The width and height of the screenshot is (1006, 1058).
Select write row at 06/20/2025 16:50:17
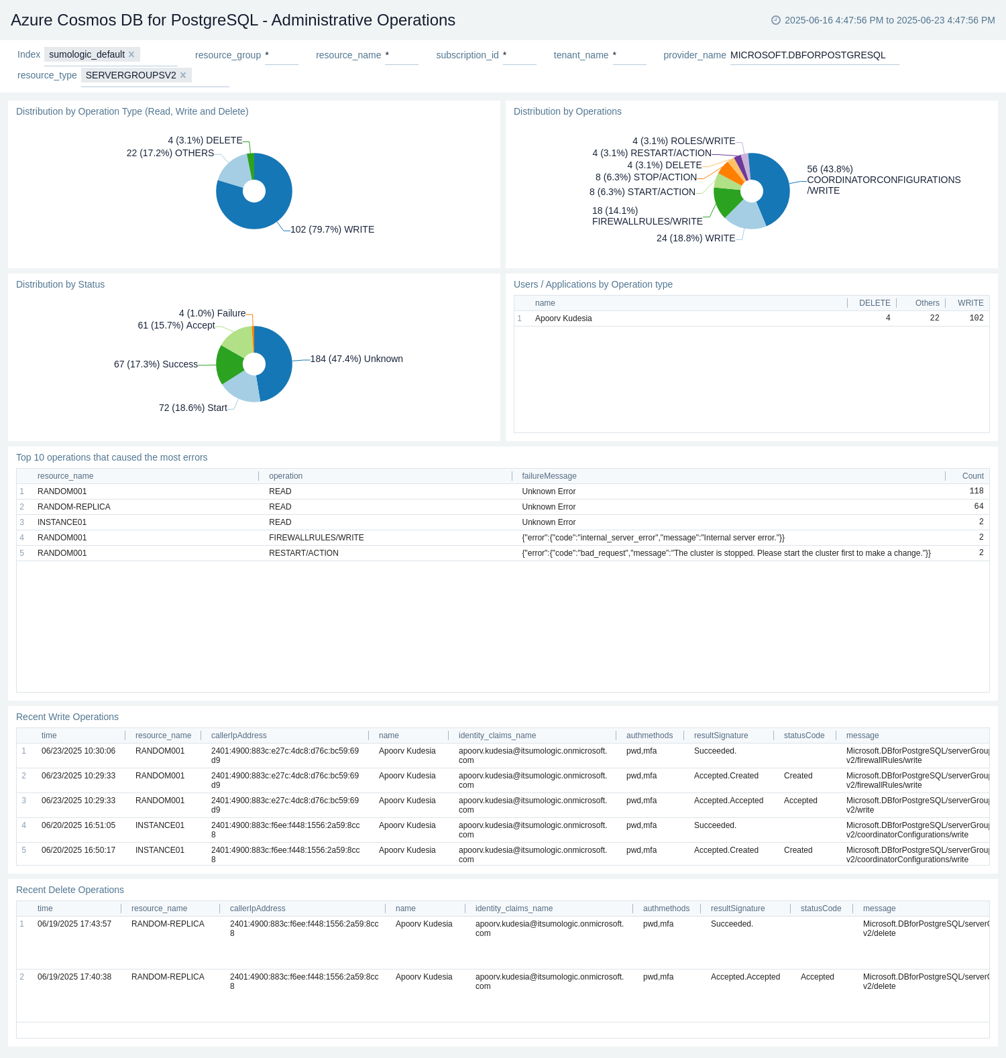coord(502,854)
